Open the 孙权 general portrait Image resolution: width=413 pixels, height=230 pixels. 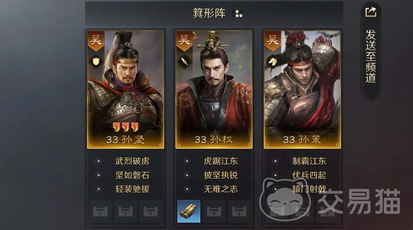(214, 89)
